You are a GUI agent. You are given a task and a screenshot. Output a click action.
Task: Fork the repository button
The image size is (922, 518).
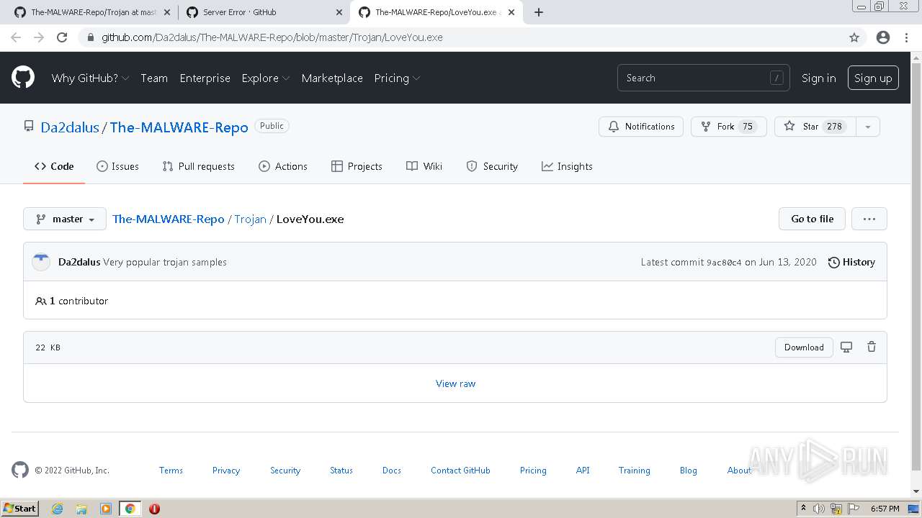pos(728,127)
